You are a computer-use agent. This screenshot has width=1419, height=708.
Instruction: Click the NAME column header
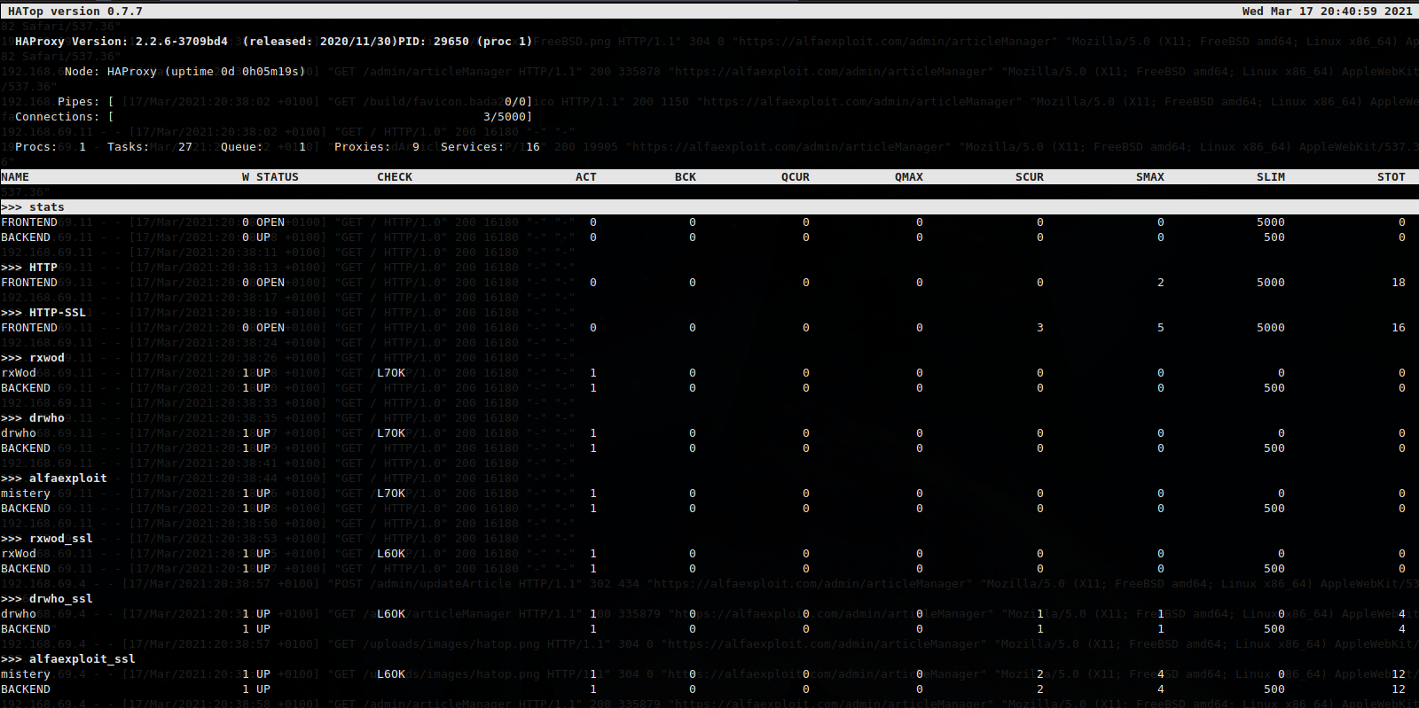15,177
